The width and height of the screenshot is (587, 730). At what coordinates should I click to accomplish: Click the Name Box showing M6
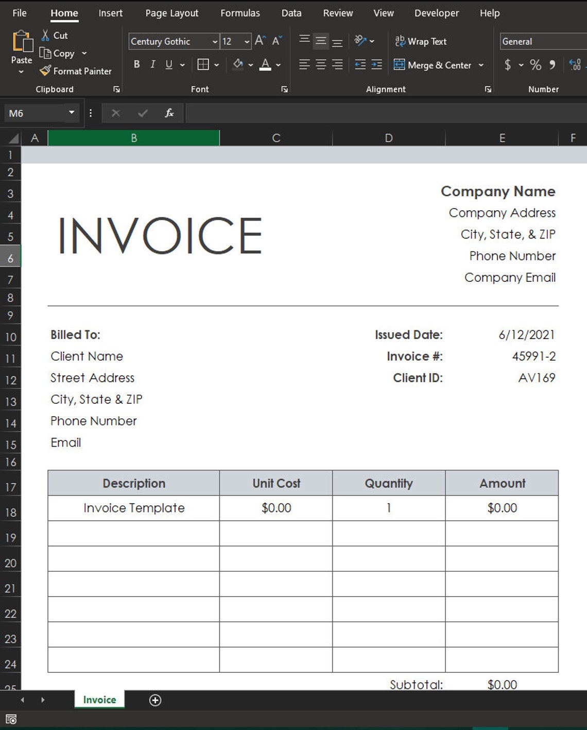click(x=36, y=112)
